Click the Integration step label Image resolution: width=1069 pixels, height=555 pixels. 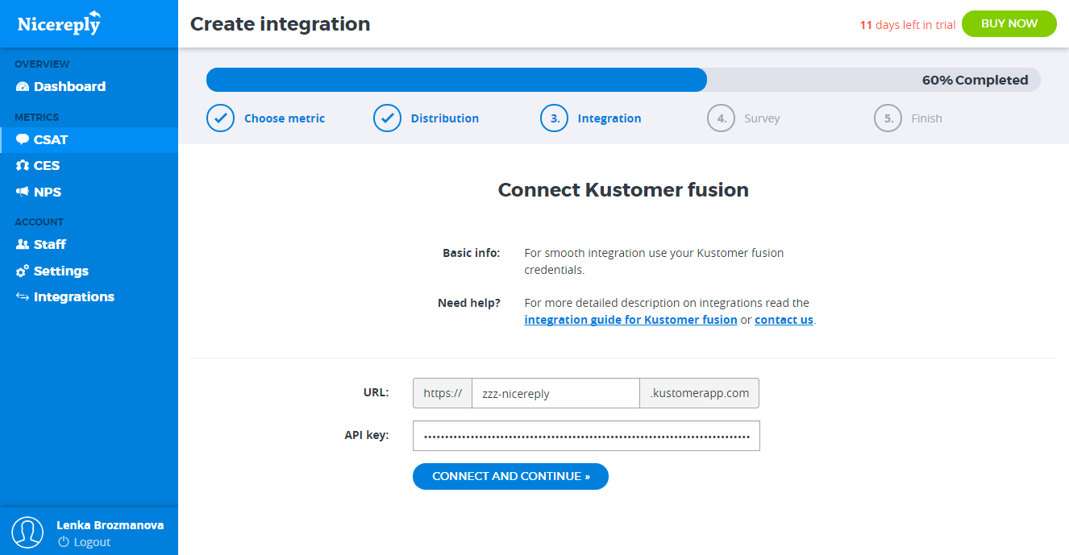(609, 118)
